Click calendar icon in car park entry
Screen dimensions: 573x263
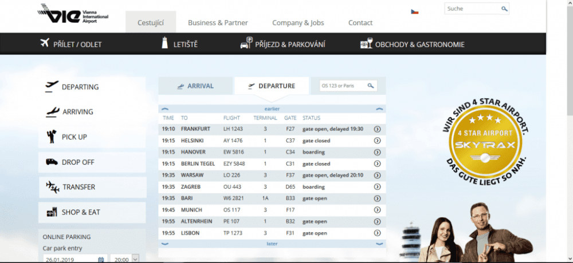(x=101, y=259)
